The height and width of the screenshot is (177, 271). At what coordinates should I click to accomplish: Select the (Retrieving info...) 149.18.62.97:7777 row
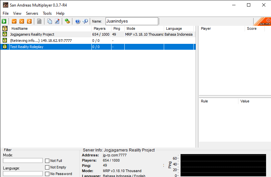coord(98,41)
